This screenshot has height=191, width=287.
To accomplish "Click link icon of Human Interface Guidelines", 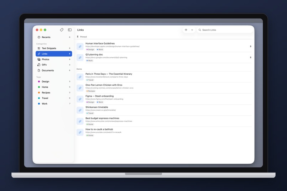I will coord(80,47).
